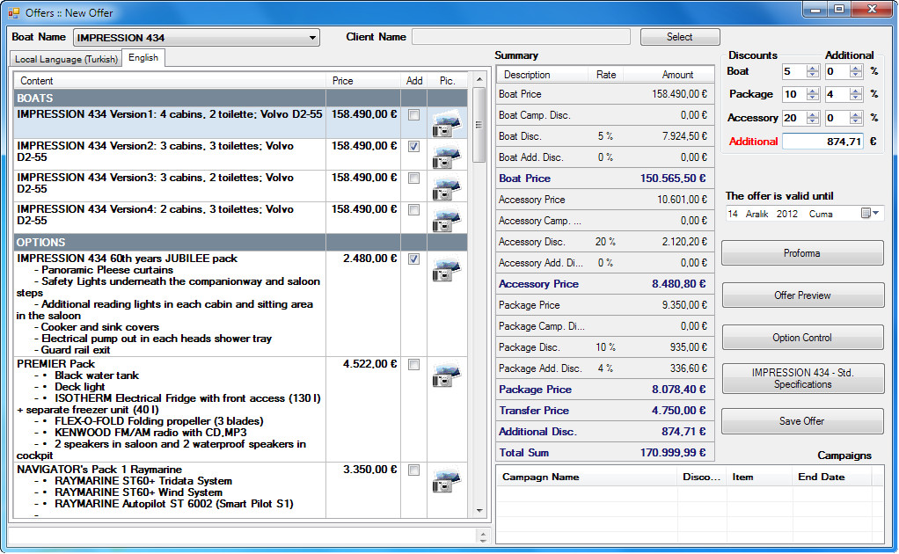Open the Boat Name dropdown list
This screenshot has height=554, width=899.
click(x=312, y=38)
